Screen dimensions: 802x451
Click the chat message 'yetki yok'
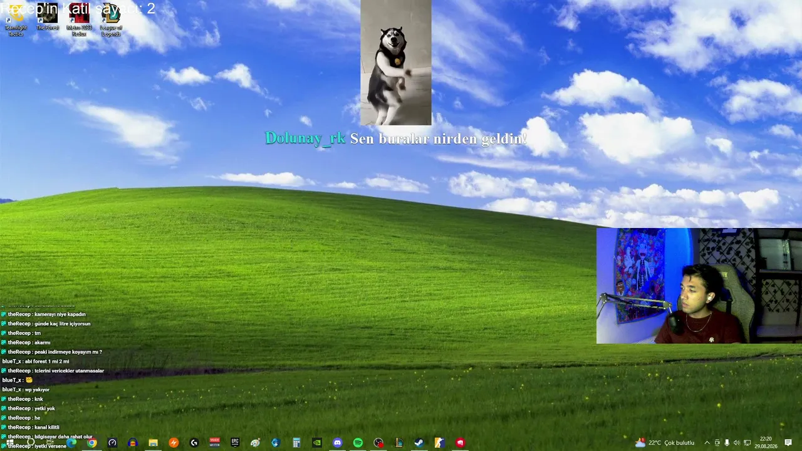(x=44, y=408)
